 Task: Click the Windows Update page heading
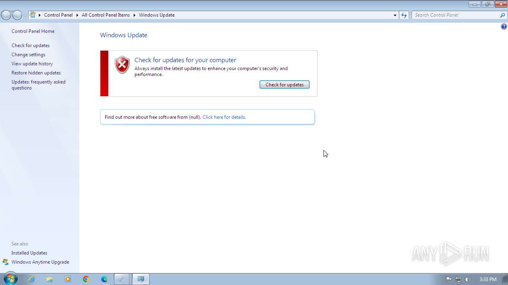point(123,35)
